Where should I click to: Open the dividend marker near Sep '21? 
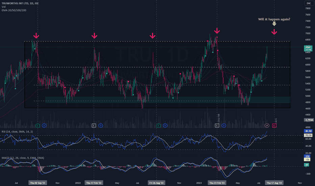(44, 125)
